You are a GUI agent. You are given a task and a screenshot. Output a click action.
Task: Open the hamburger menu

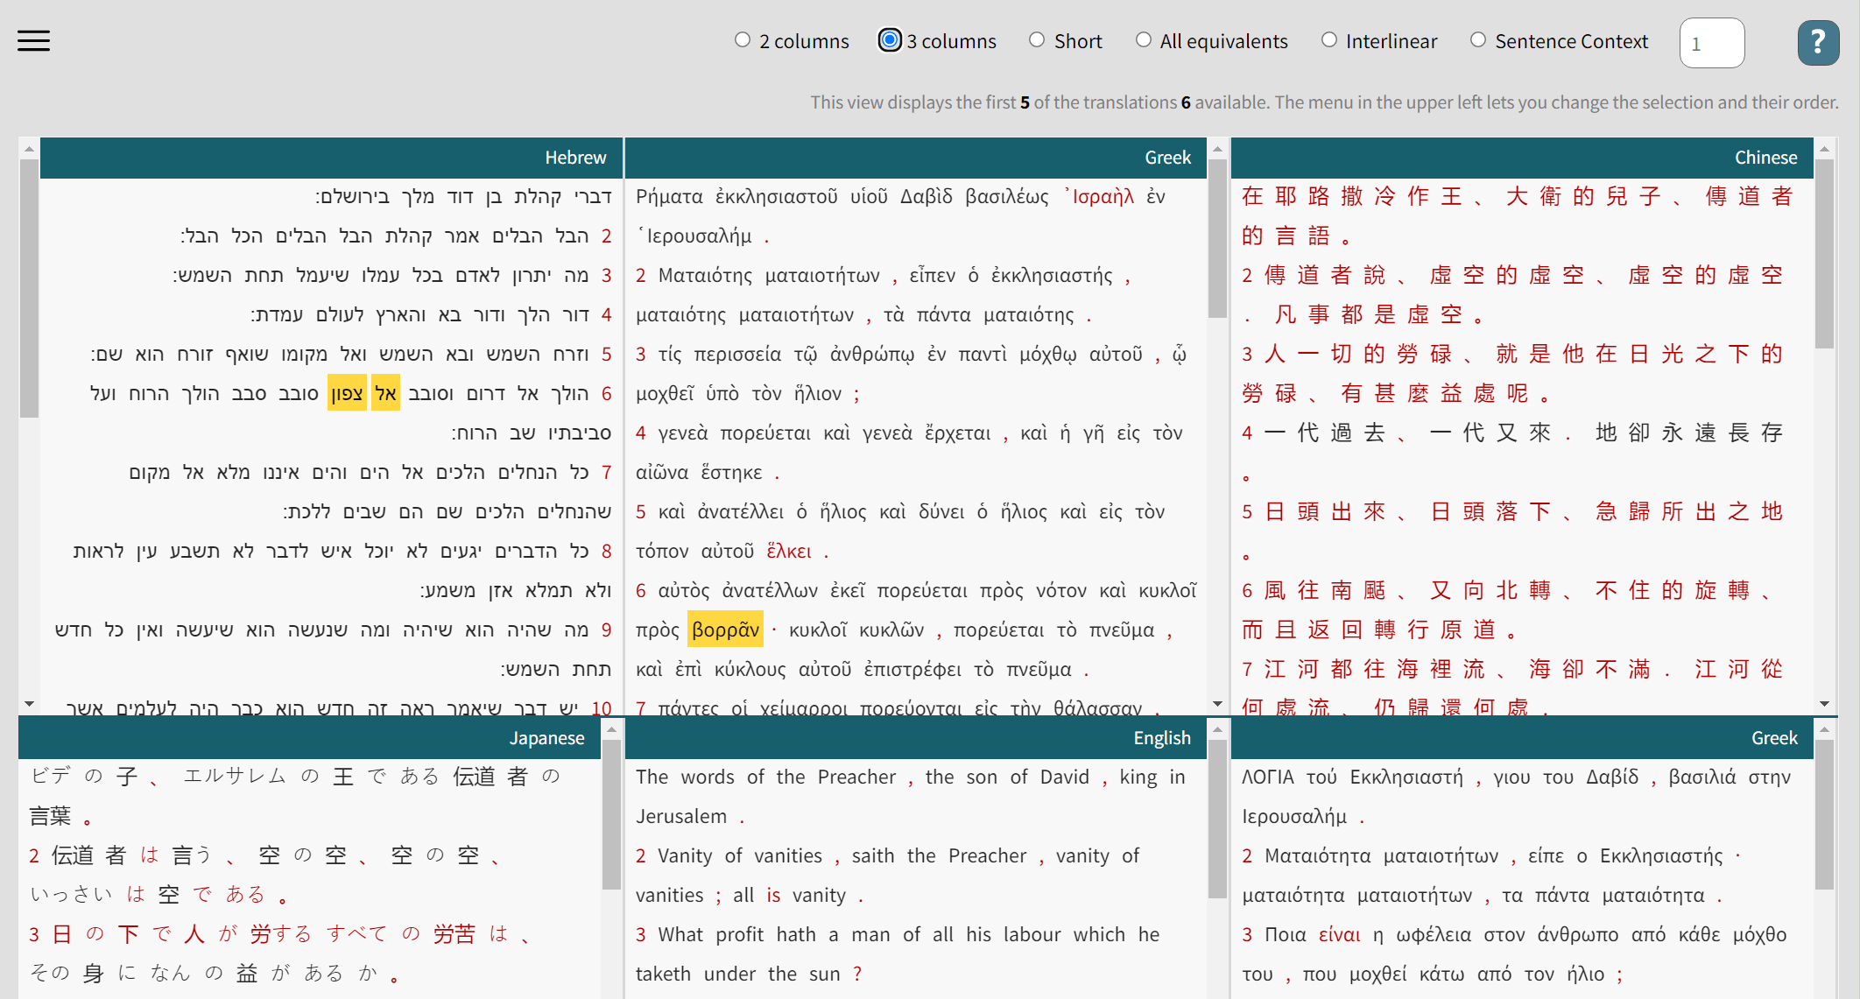tap(33, 41)
